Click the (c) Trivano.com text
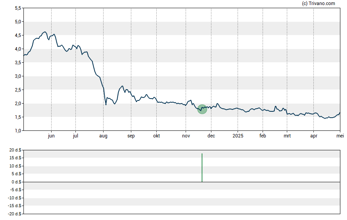This screenshot has height=220, width=347. pos(318,3)
